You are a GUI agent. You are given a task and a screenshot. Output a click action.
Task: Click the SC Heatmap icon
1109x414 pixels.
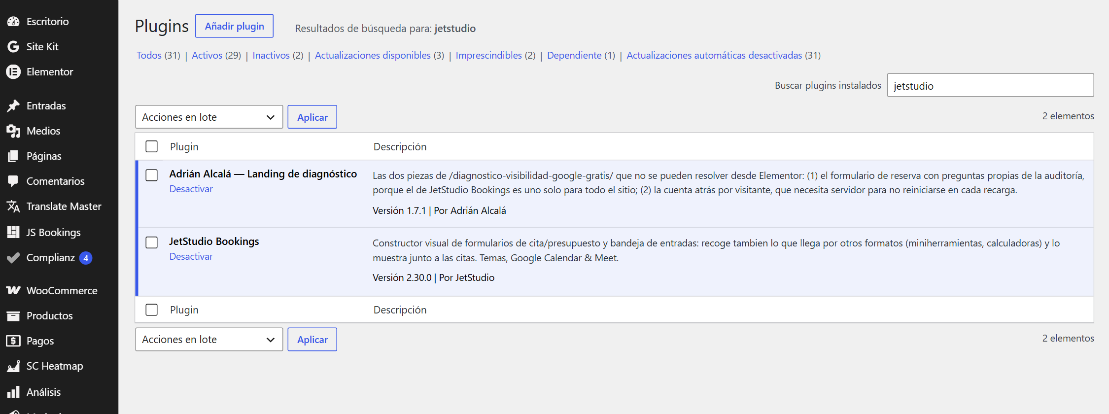coord(13,366)
